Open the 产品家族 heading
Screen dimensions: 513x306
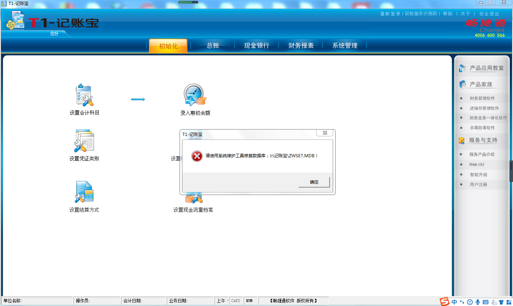[481, 84]
